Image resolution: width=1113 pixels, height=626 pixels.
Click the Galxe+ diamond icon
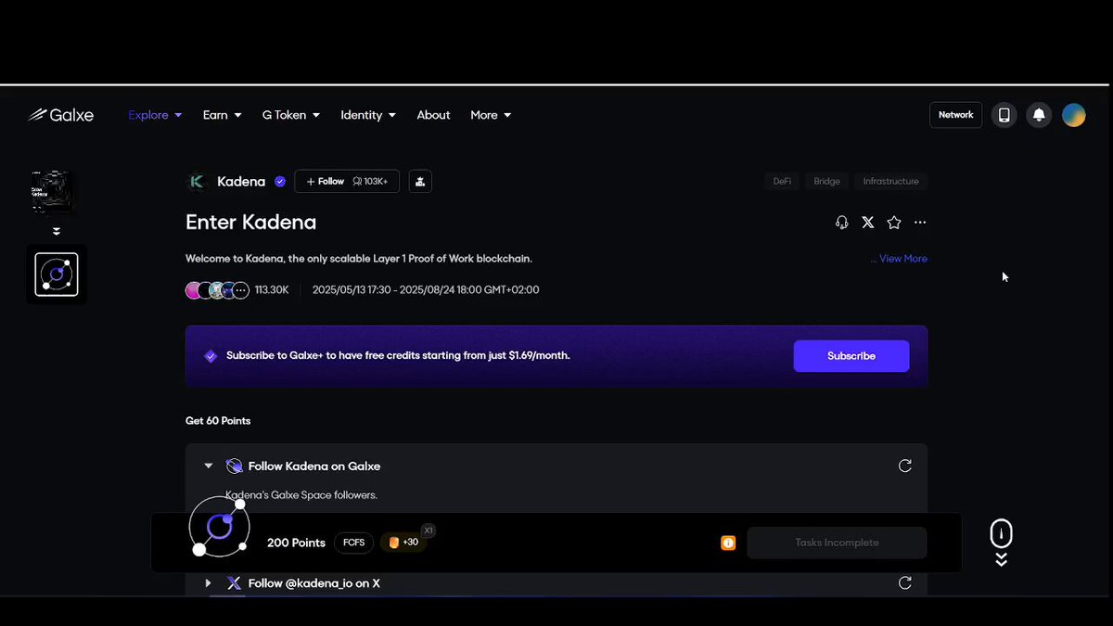point(211,356)
